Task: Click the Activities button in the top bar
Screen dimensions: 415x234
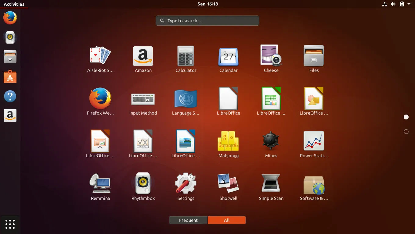Action: click(x=14, y=4)
